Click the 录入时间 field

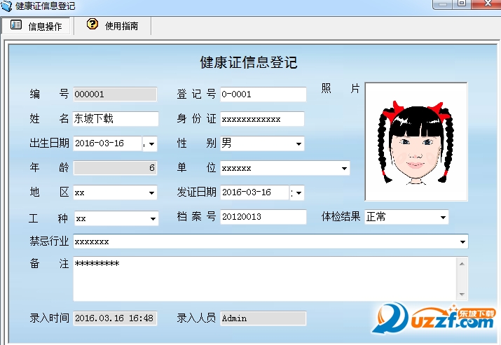pos(115,318)
